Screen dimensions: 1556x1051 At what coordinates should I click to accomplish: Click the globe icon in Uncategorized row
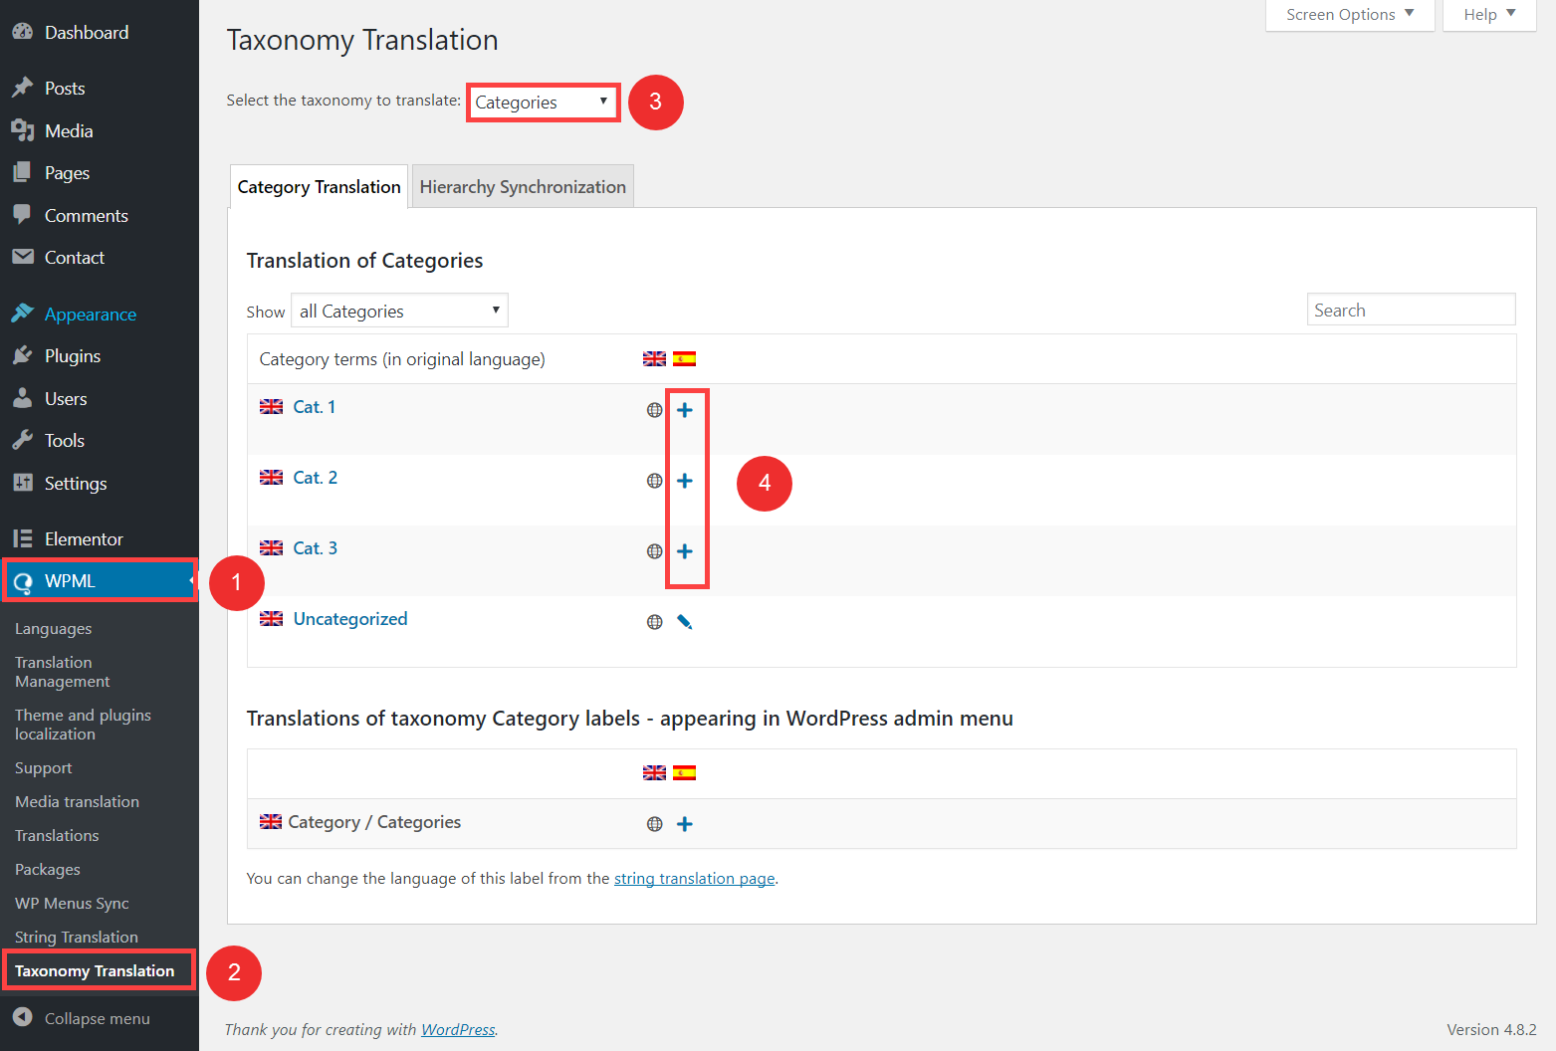654,622
